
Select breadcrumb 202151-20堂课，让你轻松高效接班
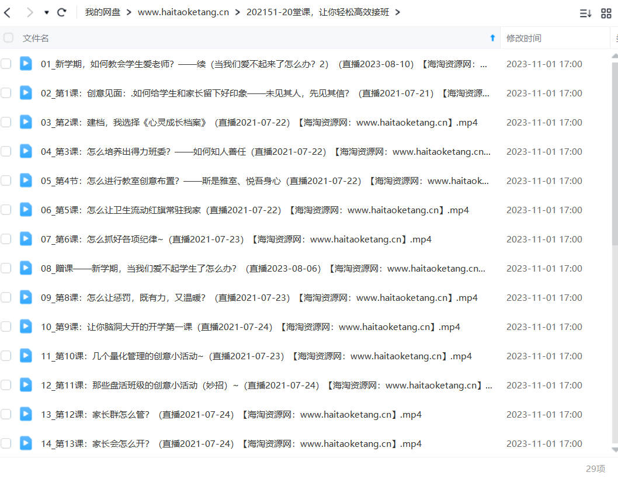(318, 12)
